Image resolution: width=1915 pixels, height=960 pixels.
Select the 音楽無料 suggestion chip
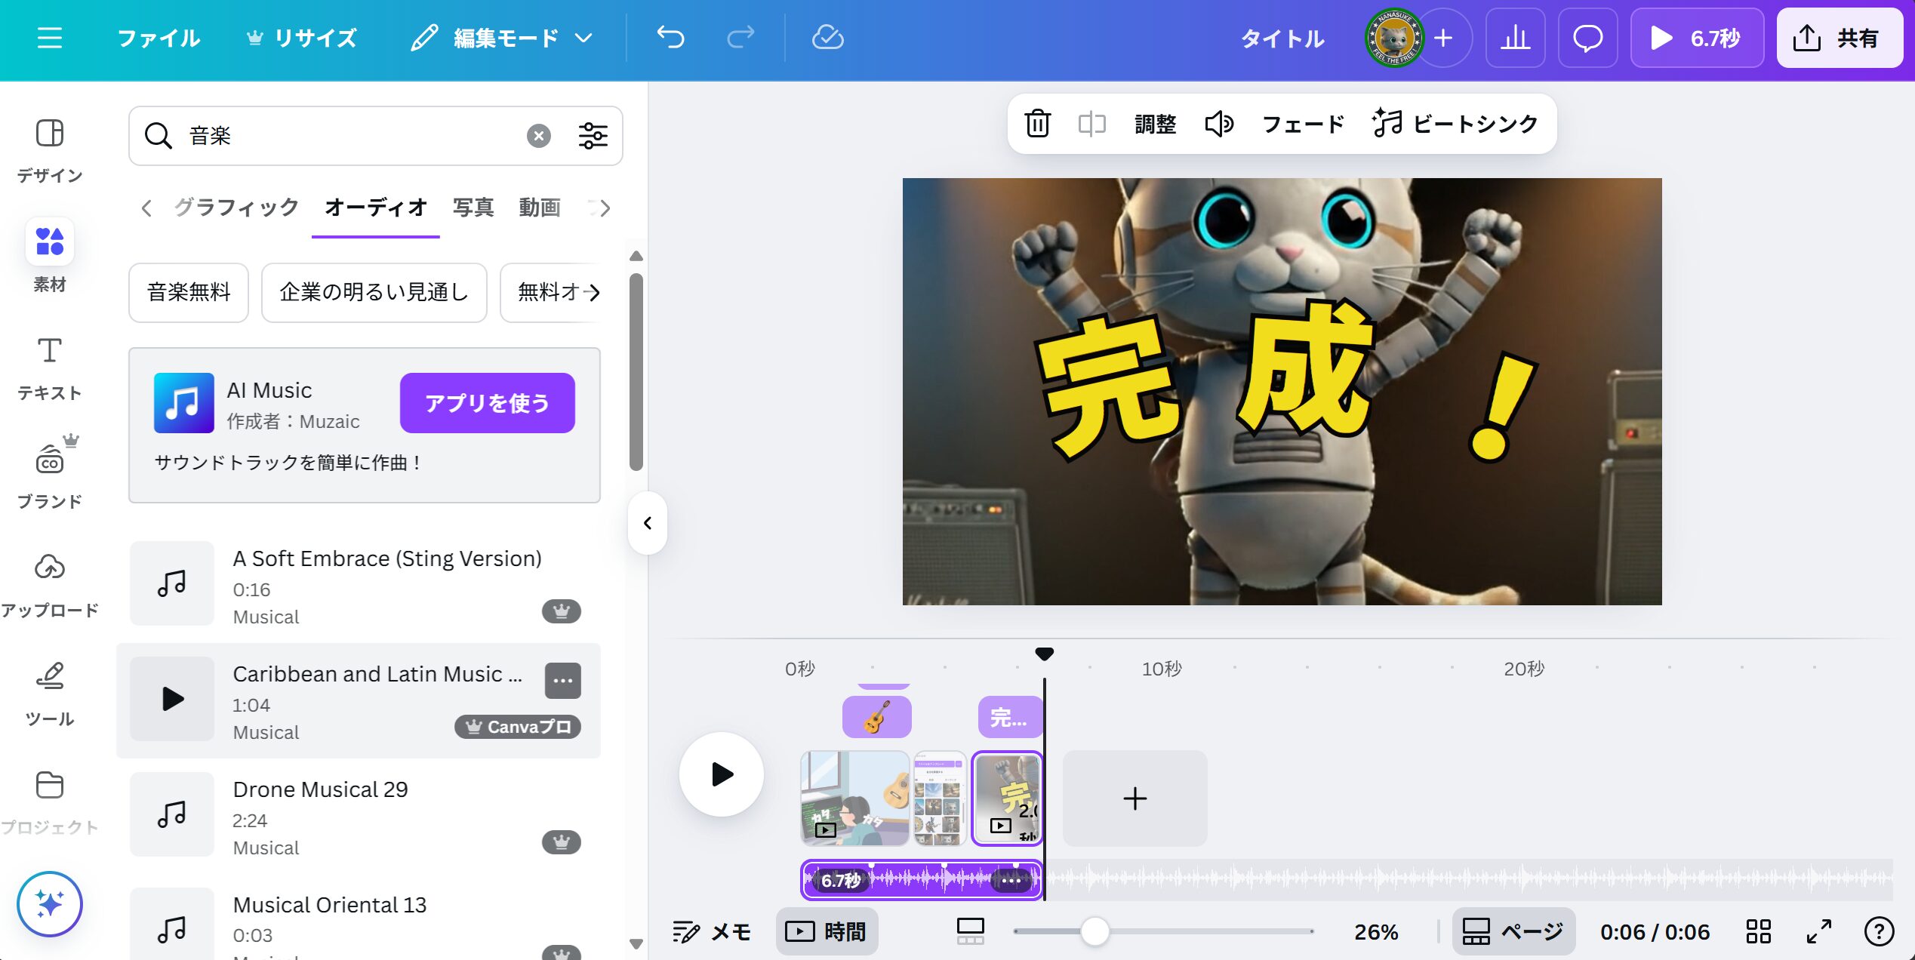tap(189, 292)
